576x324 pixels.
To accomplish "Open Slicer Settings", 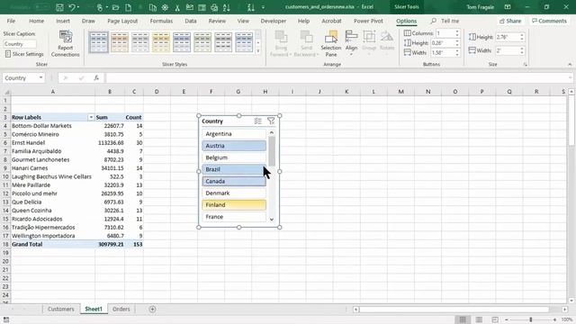I will pos(24,54).
